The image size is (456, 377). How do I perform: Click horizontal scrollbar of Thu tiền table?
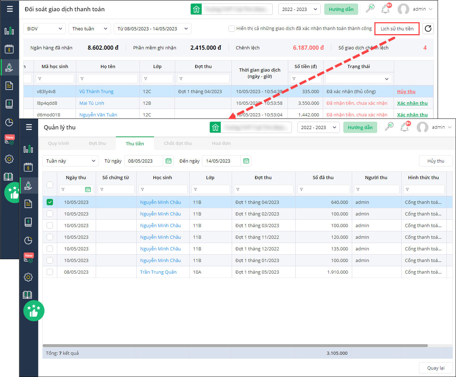[x=235, y=346]
